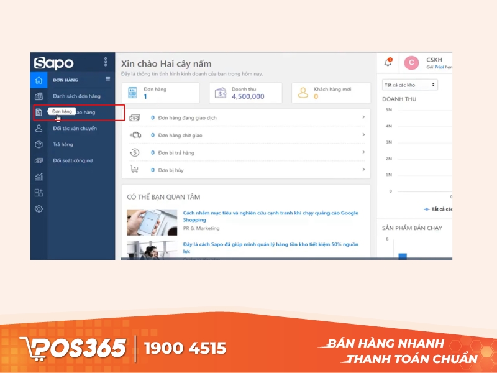Click the Customers person icon in sidebar

pos(40,129)
